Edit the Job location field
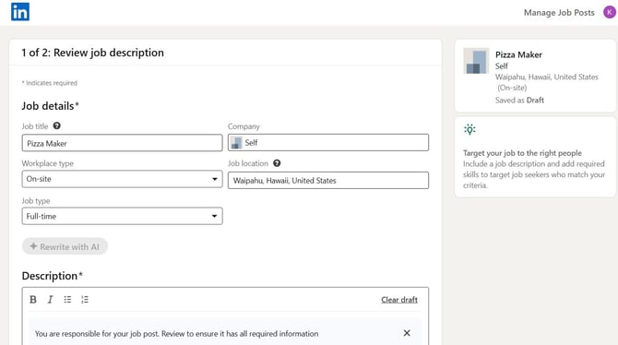This screenshot has height=345, width=618. pyautogui.click(x=328, y=180)
